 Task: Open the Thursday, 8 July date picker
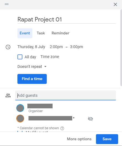click(x=31, y=47)
